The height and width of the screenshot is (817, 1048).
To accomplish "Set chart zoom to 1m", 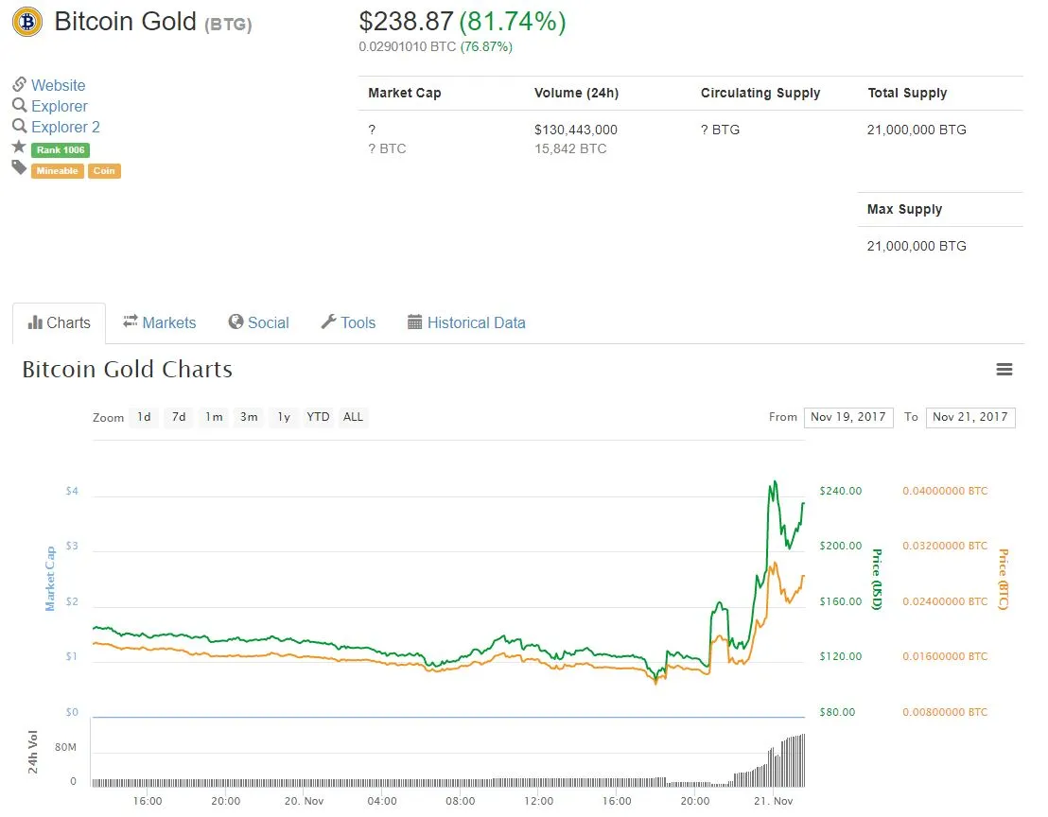I will click(x=214, y=417).
